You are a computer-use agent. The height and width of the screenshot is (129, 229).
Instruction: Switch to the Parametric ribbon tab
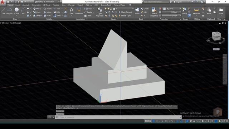click(36, 5)
